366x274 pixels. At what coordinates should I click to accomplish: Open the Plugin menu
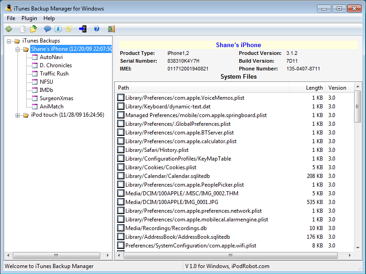coord(29,18)
